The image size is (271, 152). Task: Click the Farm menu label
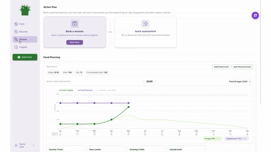[22, 24]
